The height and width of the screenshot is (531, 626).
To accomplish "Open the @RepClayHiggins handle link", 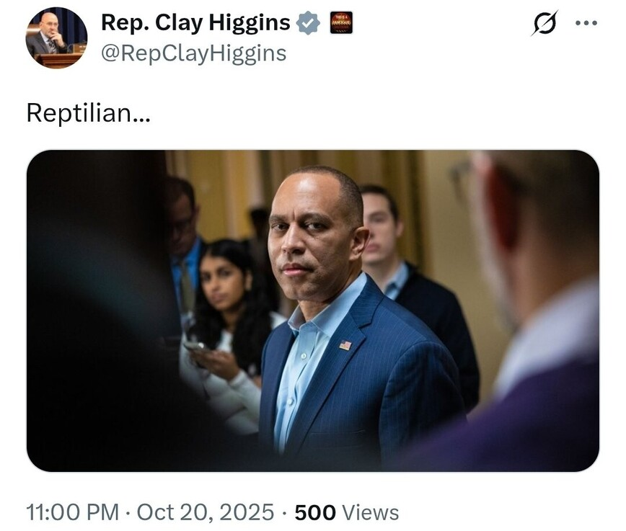I will point(193,53).
